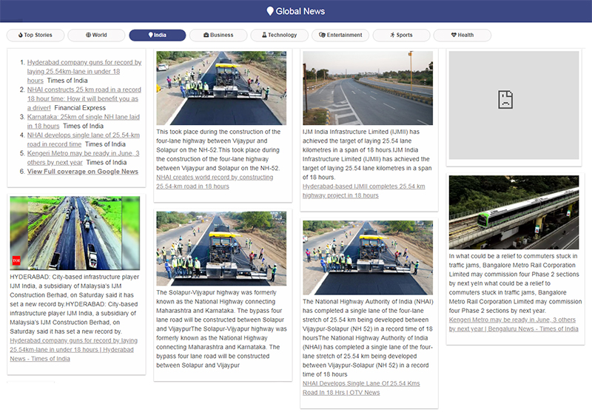The height and width of the screenshot is (418, 592).
Task: Click the aerial road-laying TOI thumbnail
Action: tap(75, 233)
